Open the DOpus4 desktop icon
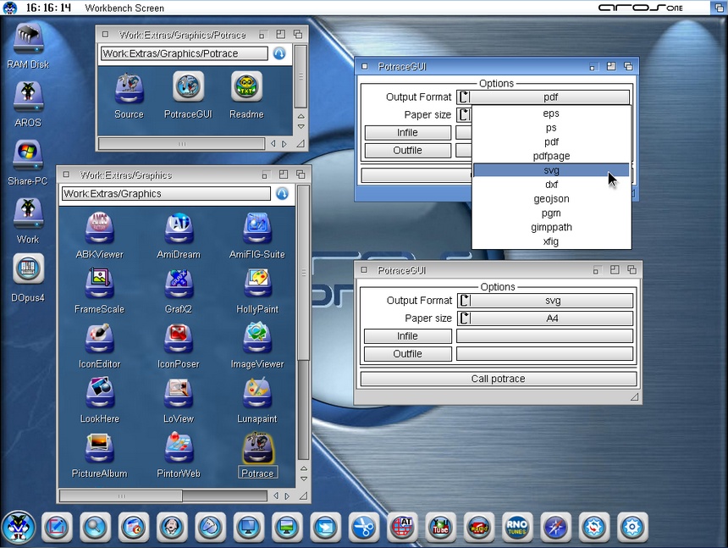The width and height of the screenshot is (728, 548). click(28, 271)
